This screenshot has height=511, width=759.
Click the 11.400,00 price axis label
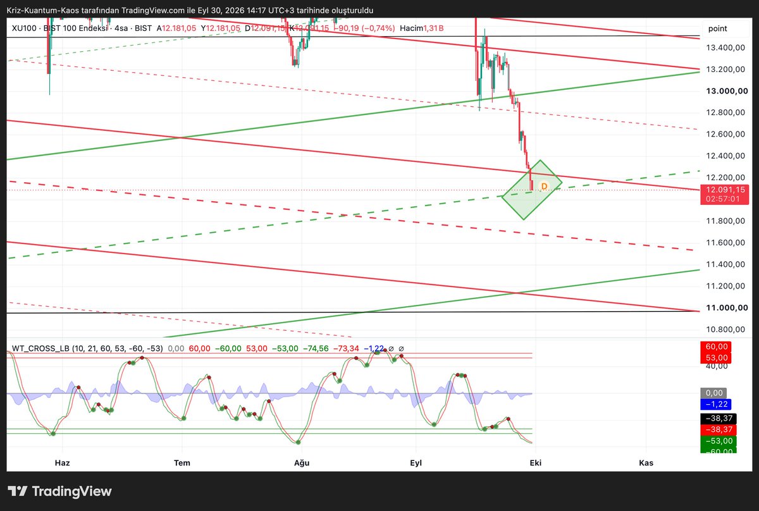click(726, 264)
